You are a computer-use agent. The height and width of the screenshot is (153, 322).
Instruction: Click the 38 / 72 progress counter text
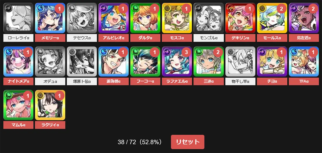[127, 142]
